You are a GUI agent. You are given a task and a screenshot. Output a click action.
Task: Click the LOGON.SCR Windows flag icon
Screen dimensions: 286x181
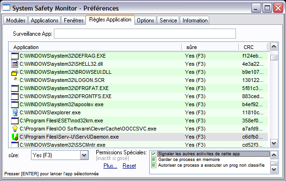16,80
